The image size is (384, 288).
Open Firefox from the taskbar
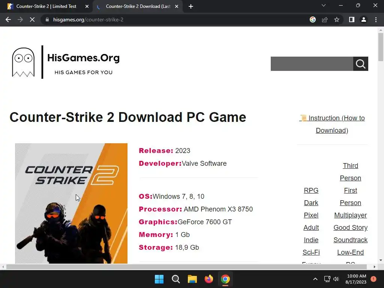click(208, 279)
